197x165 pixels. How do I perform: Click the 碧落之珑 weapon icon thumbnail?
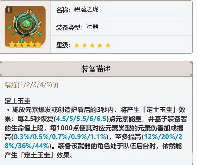[x=25, y=27]
